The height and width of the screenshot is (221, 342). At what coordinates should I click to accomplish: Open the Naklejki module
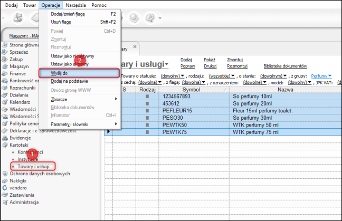pos(14,181)
